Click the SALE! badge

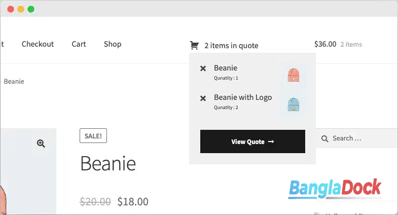point(93,136)
